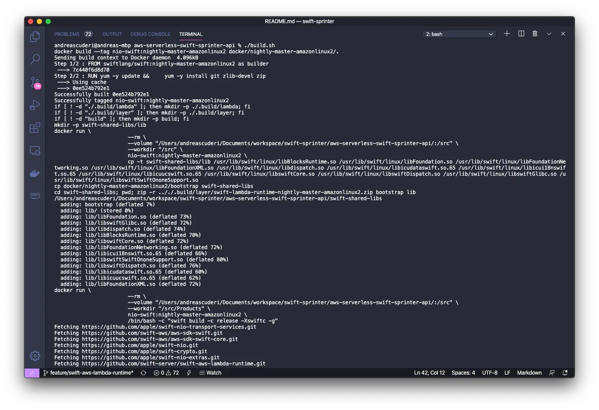The height and width of the screenshot is (410, 599).
Task: Click branch feature/swift-aws-lambda-runtime in status bar
Action: click(88, 373)
